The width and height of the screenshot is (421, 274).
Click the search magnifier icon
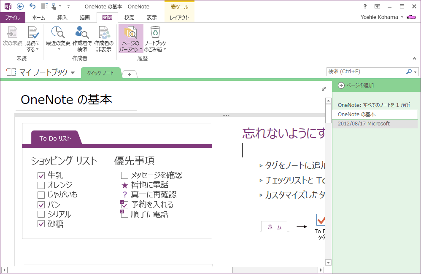(x=409, y=72)
